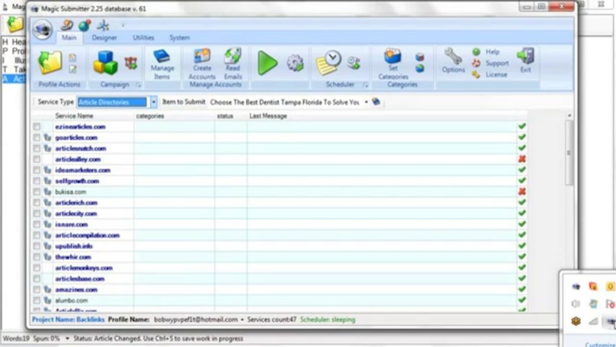
Task: Tick the checkbox for amazines.com
Action: [37, 290]
